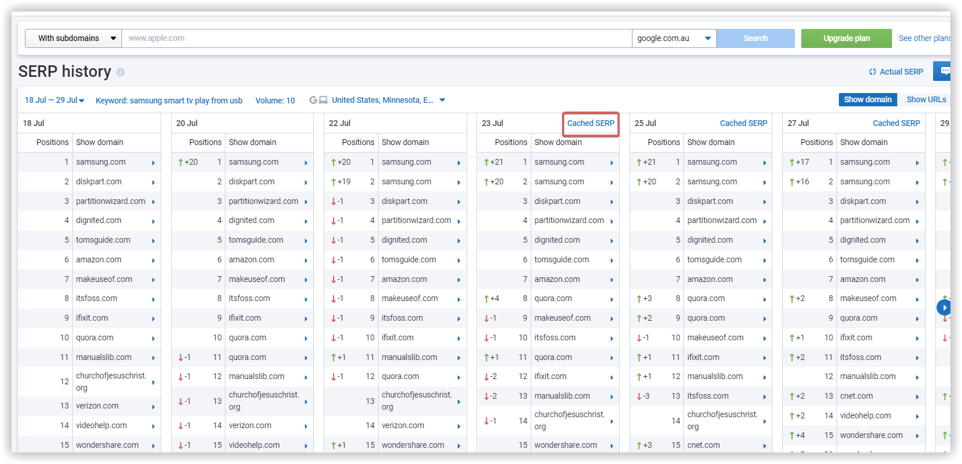Click wondershare.com in the 18 Jul column
962x464 pixels.
tap(107, 445)
